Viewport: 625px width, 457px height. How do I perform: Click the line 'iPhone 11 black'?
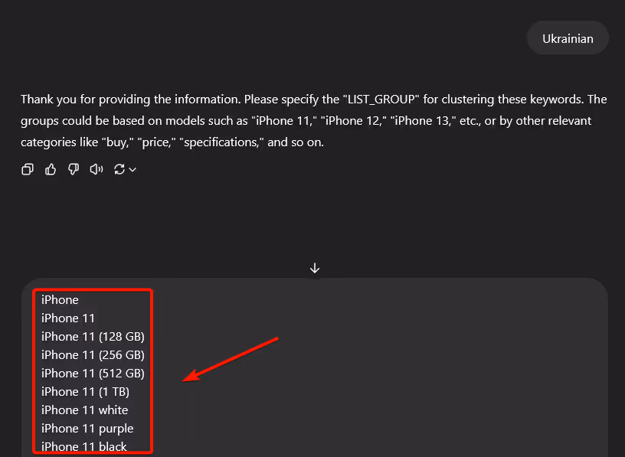click(x=83, y=446)
